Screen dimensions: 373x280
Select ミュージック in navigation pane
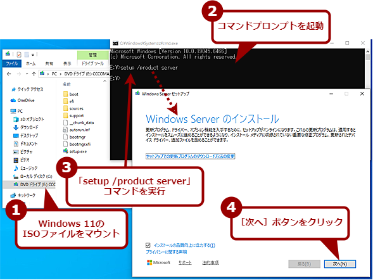(25, 169)
